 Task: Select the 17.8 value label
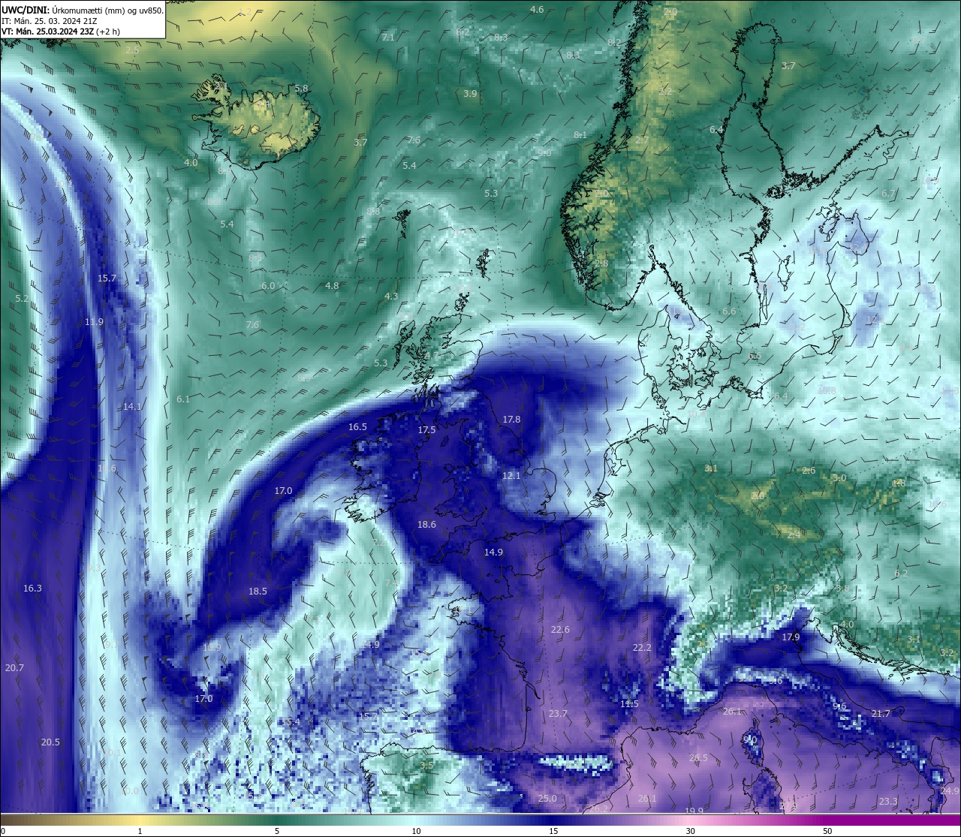pyautogui.click(x=511, y=420)
